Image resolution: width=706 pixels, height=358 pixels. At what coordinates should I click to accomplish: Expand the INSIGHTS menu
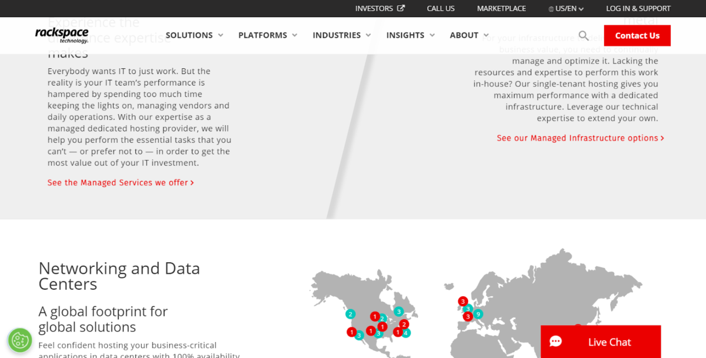pos(411,35)
